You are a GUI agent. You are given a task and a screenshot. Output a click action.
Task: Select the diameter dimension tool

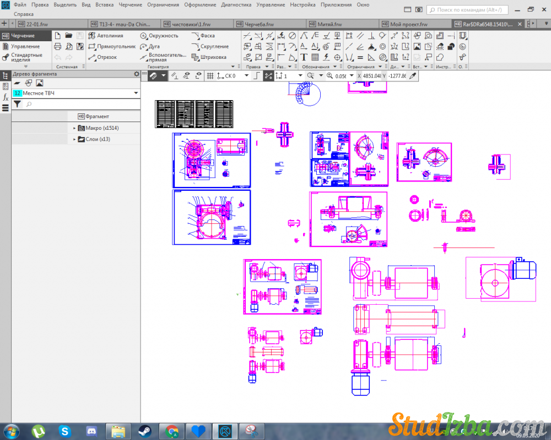tap(292, 35)
